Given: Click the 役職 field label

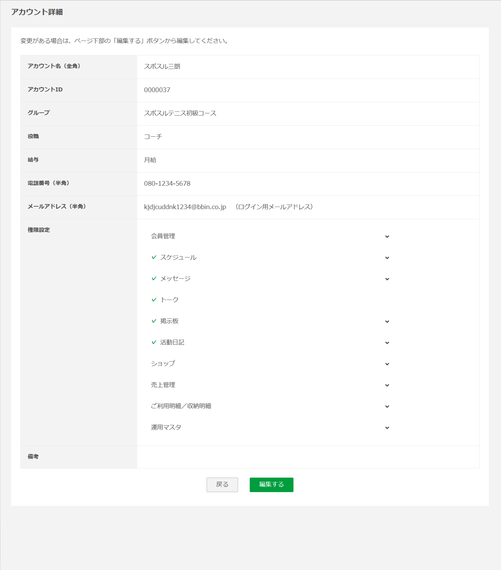Looking at the screenshot, I should pos(33,136).
